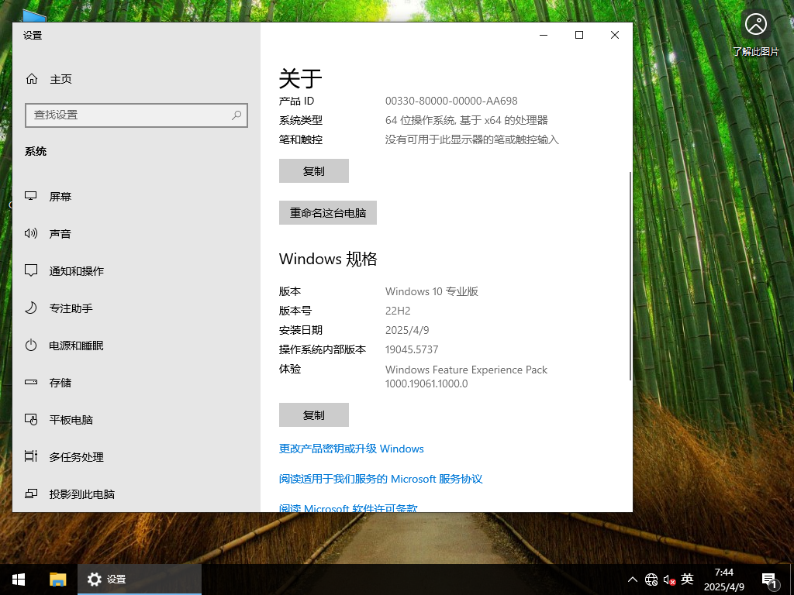The height and width of the screenshot is (595, 794).
Task: Select the 专注助手 focus assist icon
Action: point(31,308)
